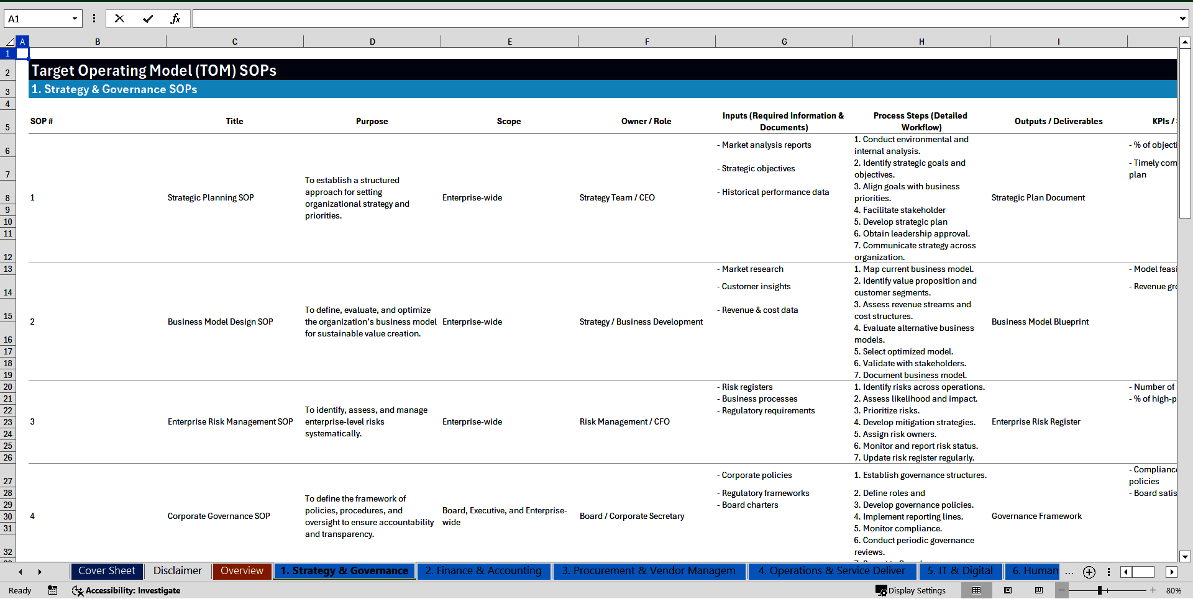Adjust the zoom slider handle
The height and width of the screenshot is (599, 1193).
(x=1100, y=590)
